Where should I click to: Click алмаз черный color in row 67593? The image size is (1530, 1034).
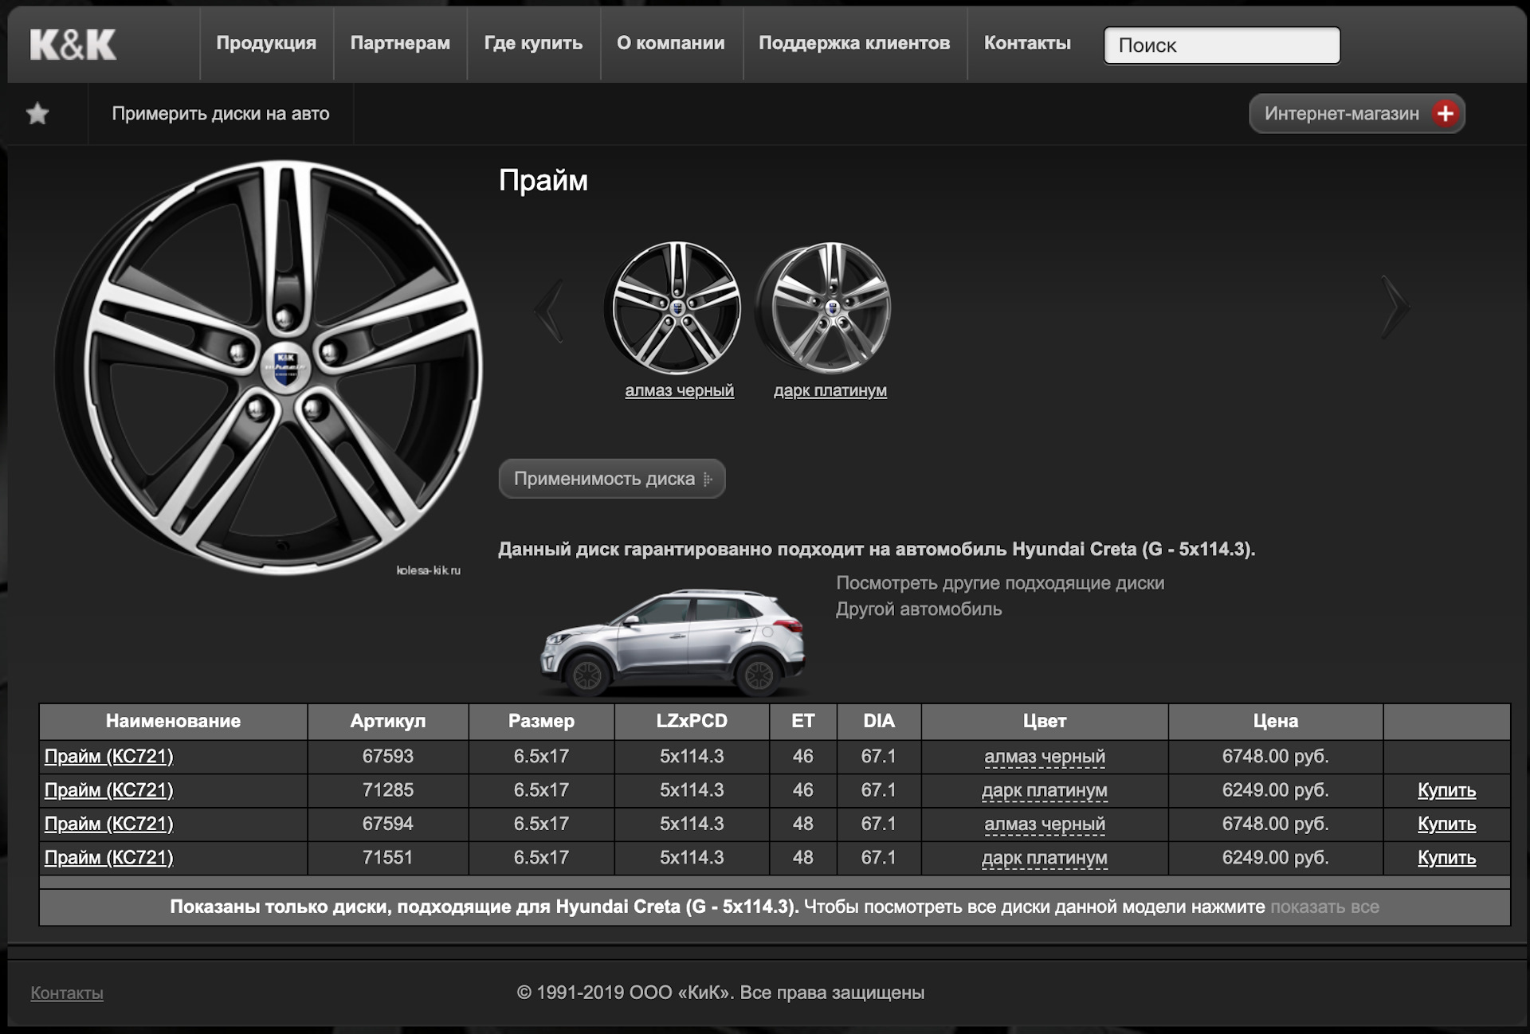click(1045, 757)
